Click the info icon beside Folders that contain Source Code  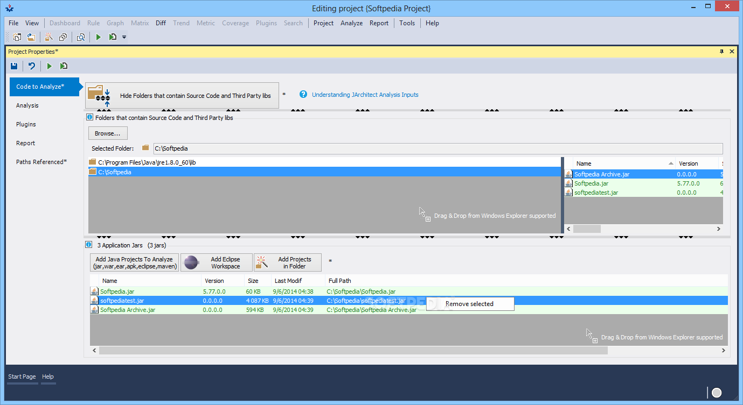click(x=90, y=117)
